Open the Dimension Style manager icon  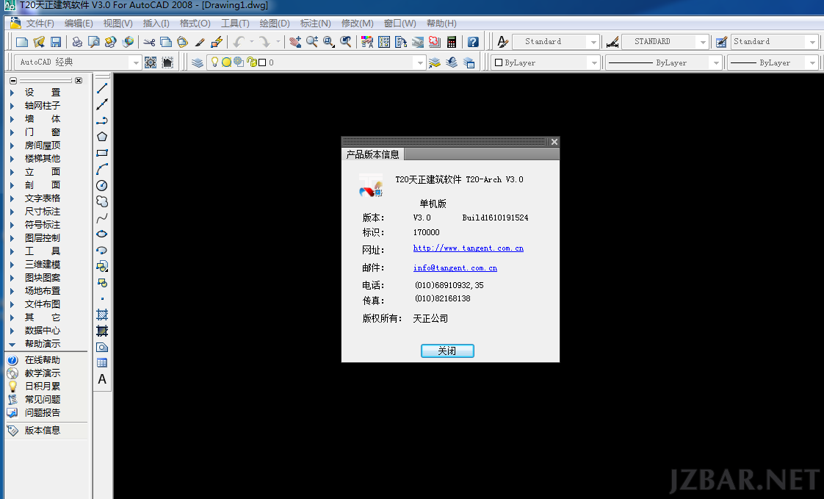pos(612,42)
